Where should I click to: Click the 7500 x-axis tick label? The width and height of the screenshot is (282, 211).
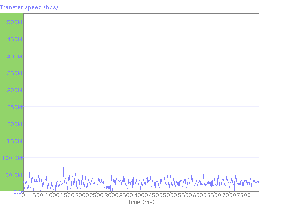(244, 196)
